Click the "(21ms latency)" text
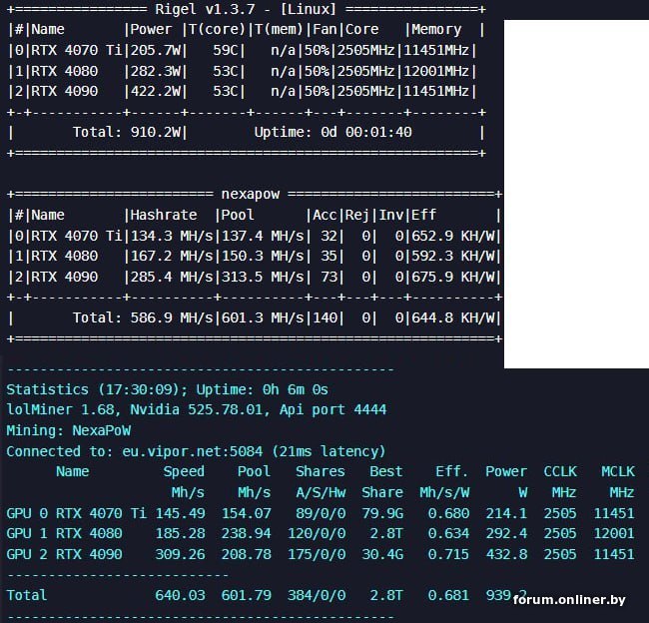The height and width of the screenshot is (623, 649). (328, 451)
